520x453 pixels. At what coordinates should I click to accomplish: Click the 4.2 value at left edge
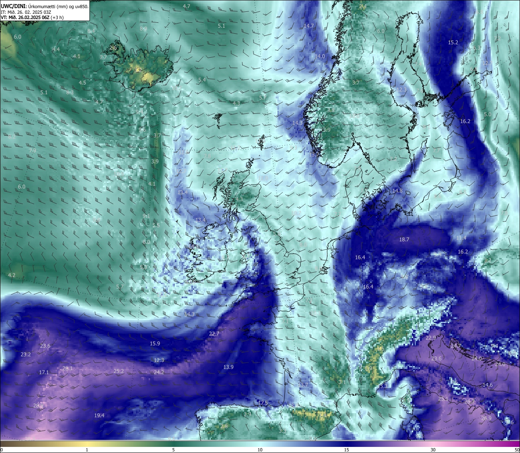point(12,275)
